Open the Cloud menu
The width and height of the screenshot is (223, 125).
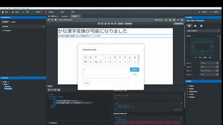click(23, 8)
